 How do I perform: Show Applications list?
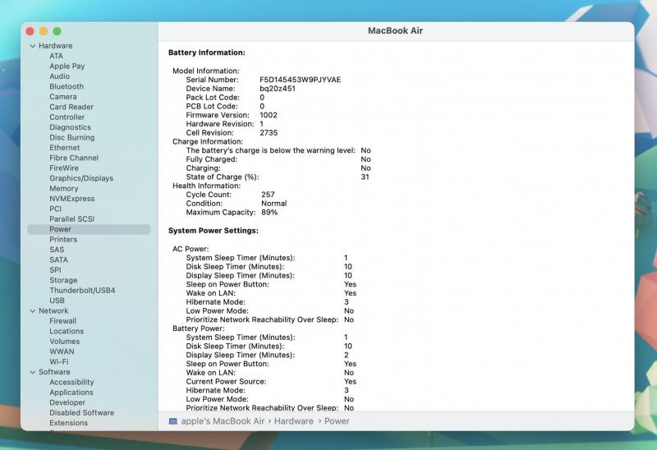click(x=71, y=393)
